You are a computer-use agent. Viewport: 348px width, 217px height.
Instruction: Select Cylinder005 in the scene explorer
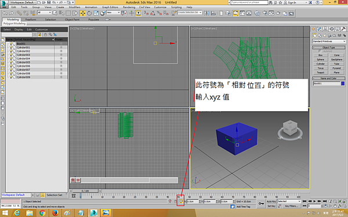[x=23, y=62]
